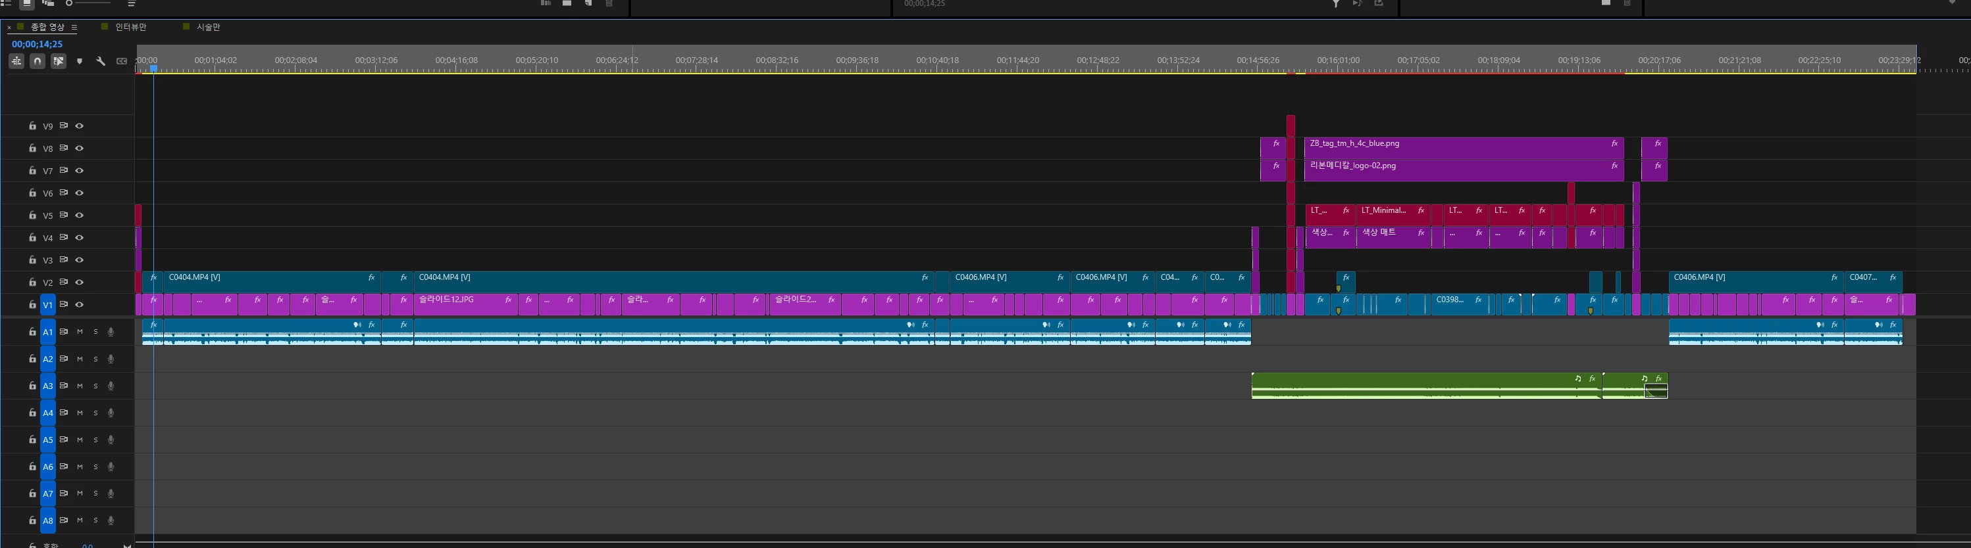
Task: Lock track V2 with padlock icon
Action: pyautogui.click(x=32, y=283)
